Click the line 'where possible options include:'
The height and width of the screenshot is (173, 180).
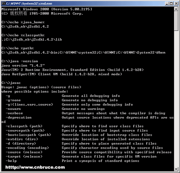tap(35, 92)
